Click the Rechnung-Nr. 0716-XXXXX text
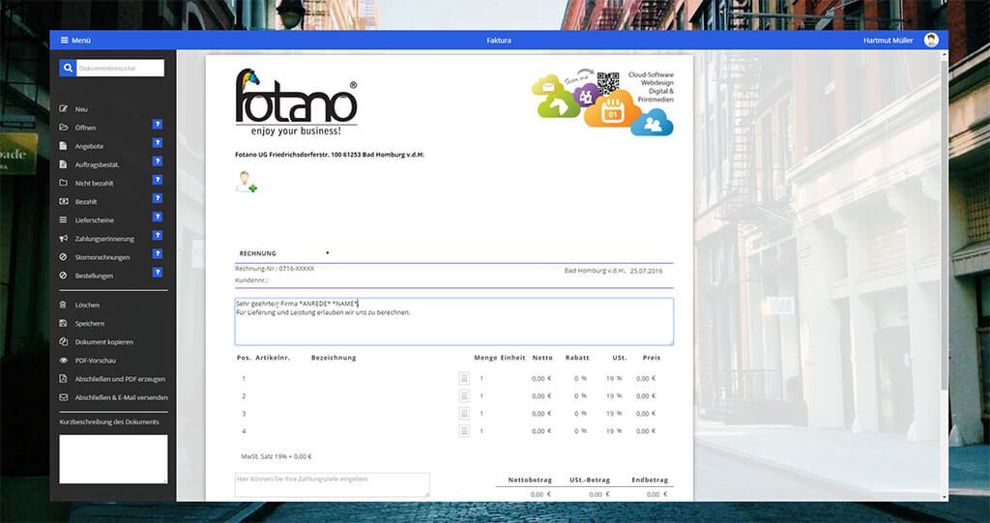 pos(275,269)
